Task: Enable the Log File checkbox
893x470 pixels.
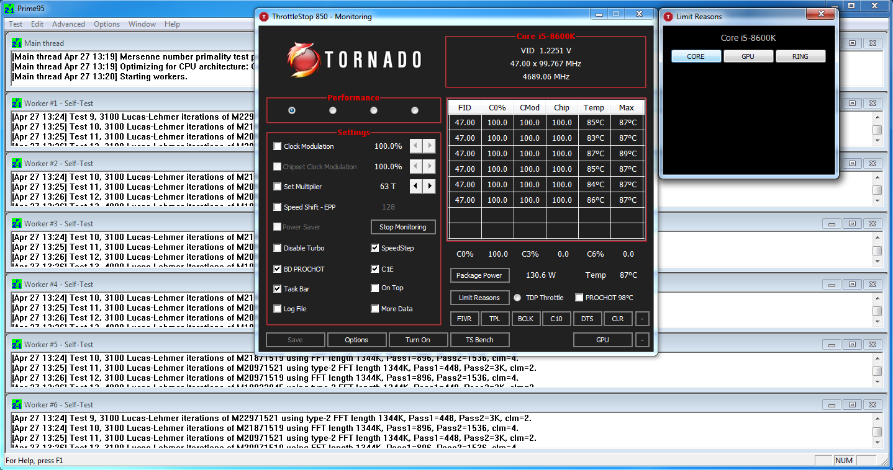Action: [x=278, y=309]
